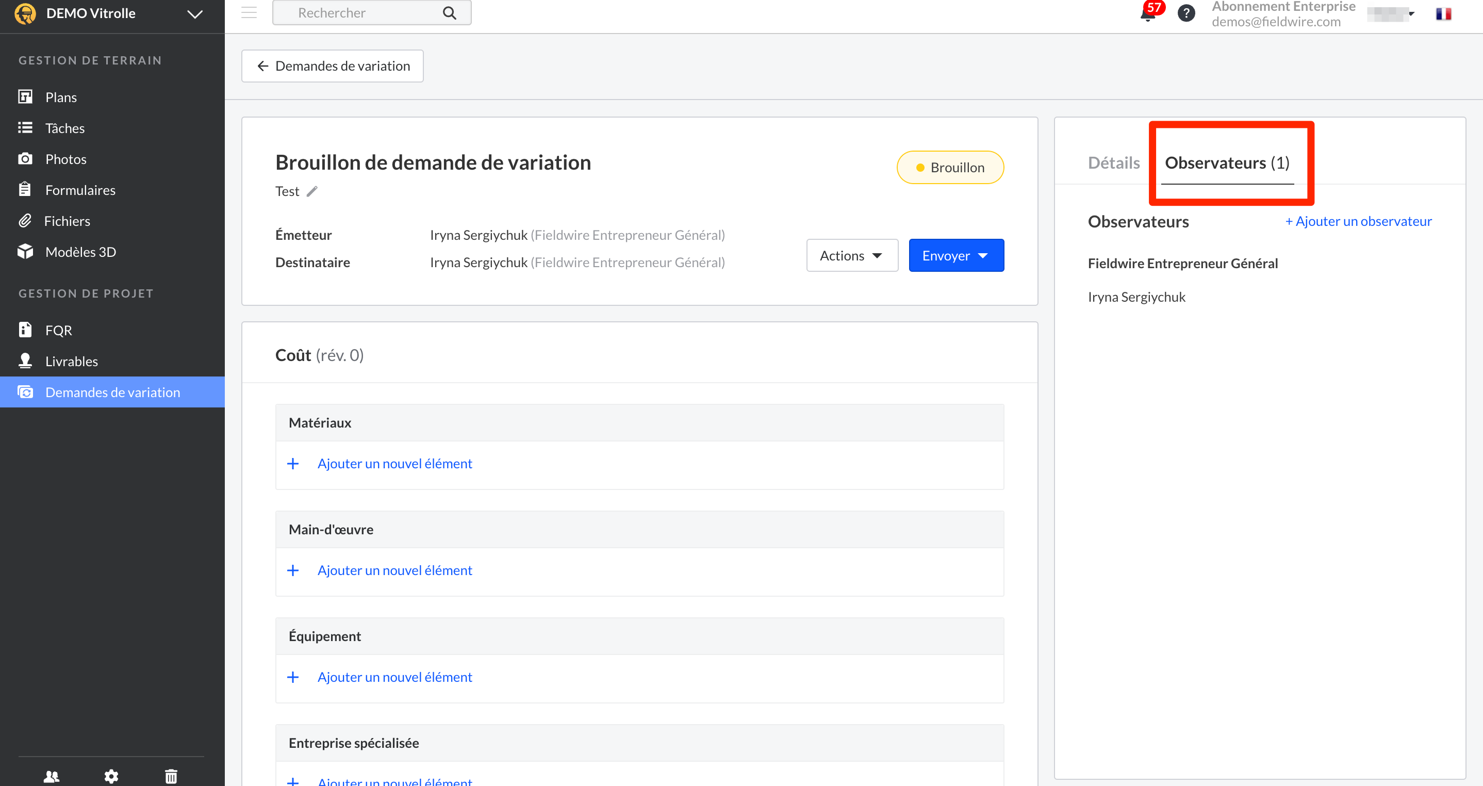This screenshot has height=786, width=1483.
Task: Add new element under Main-d'œuvre
Action: [394, 570]
